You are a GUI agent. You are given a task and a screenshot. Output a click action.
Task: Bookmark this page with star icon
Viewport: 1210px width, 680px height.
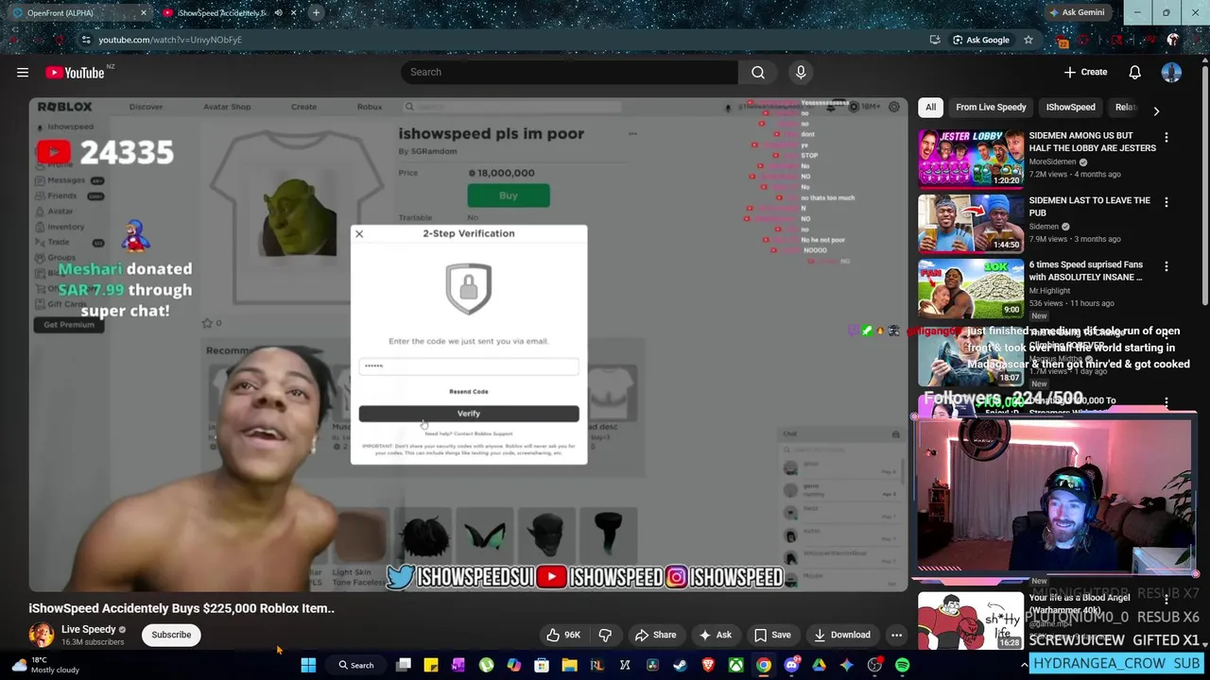[x=1028, y=40]
